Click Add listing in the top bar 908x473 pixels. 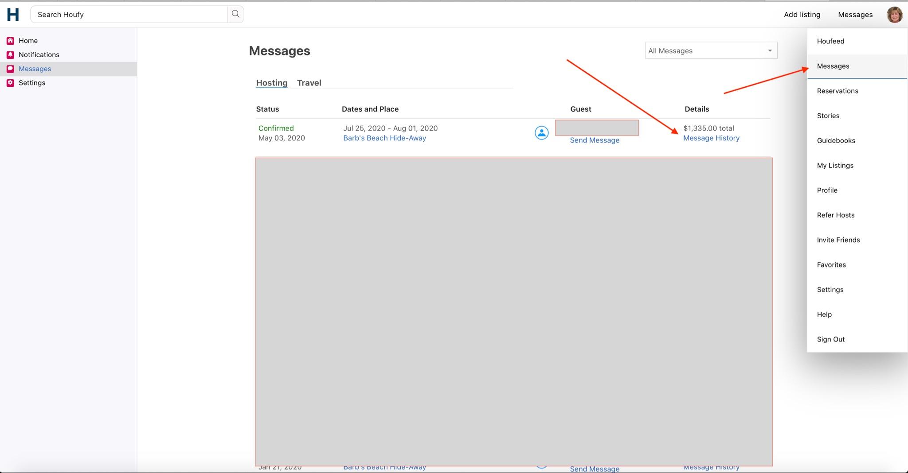click(x=802, y=14)
